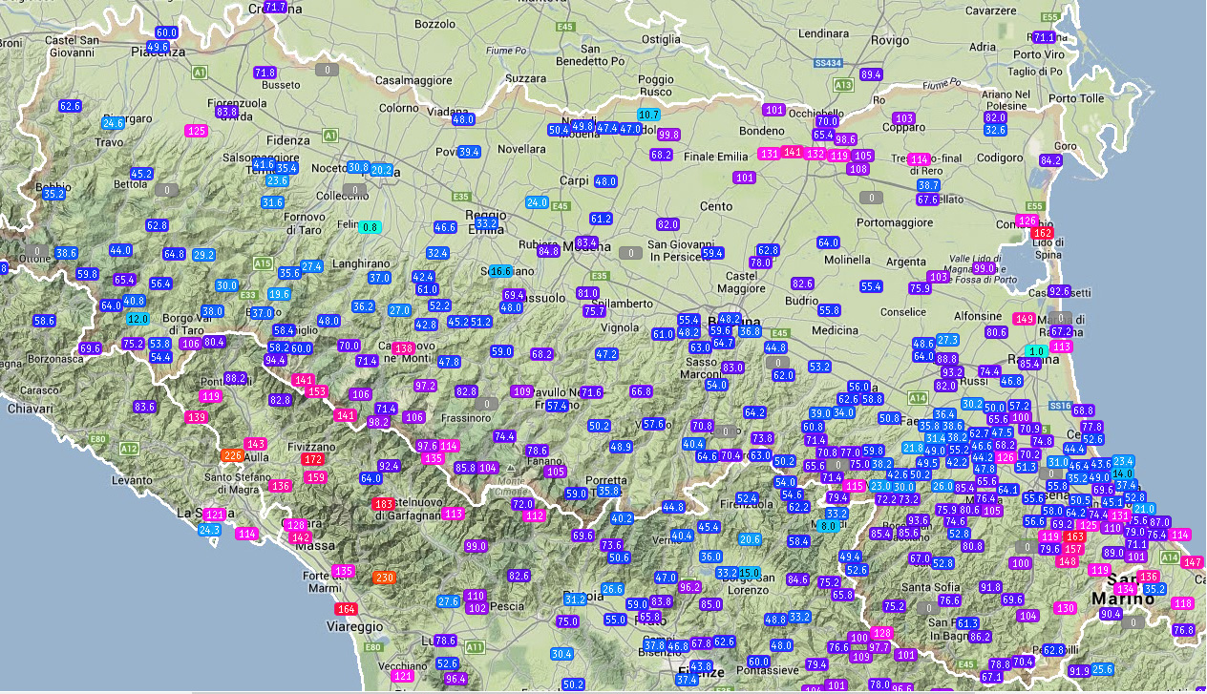The width and height of the screenshot is (1207, 694).
Task: Open the pink 159 marker below Fivizzano
Action: [x=316, y=477]
